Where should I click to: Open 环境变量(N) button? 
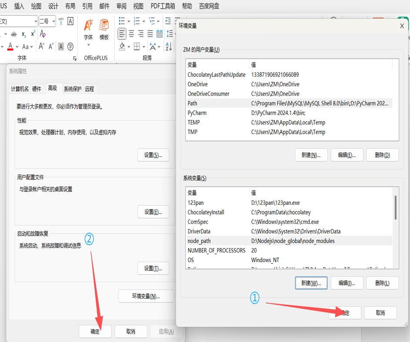[146, 296]
